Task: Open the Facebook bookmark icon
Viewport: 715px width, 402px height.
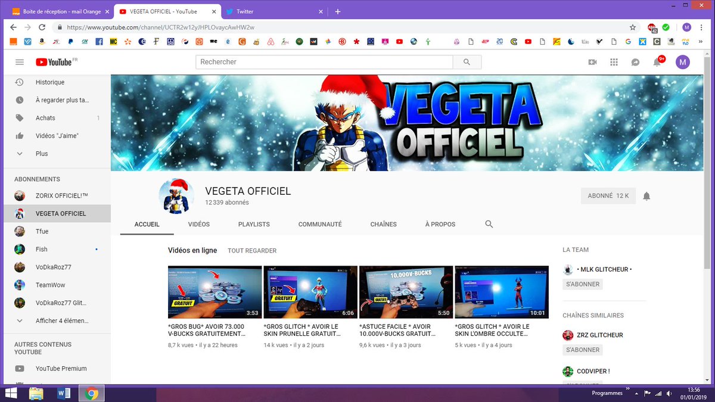Action: pyautogui.click(x=99, y=42)
